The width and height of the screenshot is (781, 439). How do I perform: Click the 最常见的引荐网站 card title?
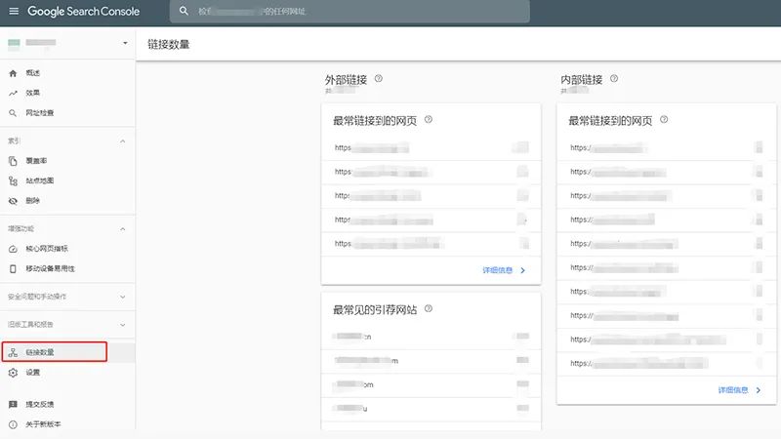(375, 309)
